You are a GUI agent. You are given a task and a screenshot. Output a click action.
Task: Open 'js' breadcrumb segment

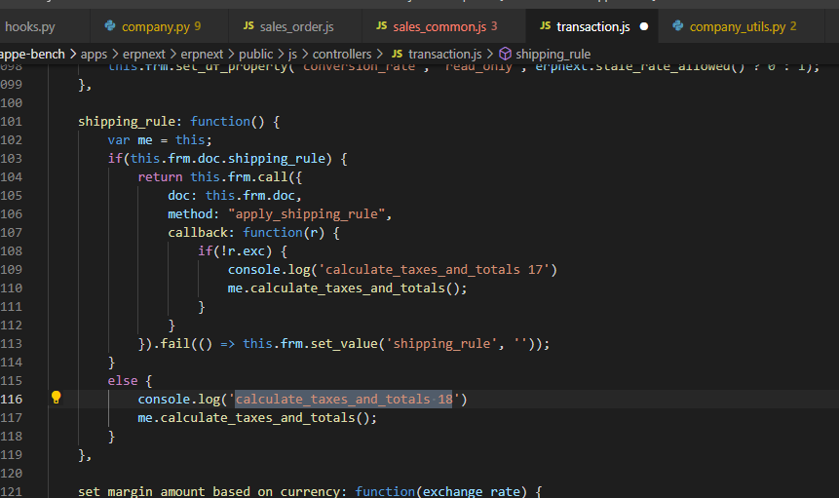point(292,54)
